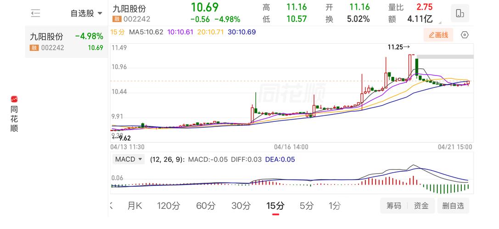Viewport: 499px width, 229px height.
Task: Open the 资金 capital flow button
Action: [421, 206]
